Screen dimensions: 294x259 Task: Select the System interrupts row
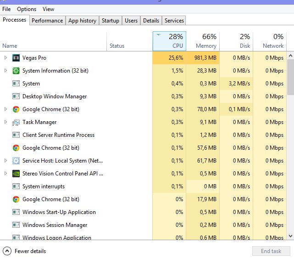[143, 186]
